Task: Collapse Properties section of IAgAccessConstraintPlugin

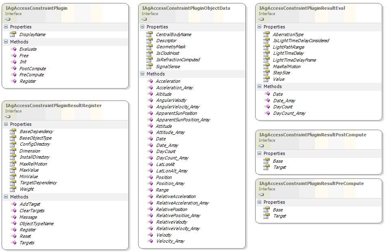Action: click(x=6, y=27)
